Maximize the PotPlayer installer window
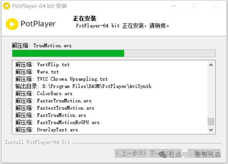The image size is (228, 164). tap(194, 6)
